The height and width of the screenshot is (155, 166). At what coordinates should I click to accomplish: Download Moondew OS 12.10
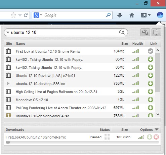click(151, 100)
